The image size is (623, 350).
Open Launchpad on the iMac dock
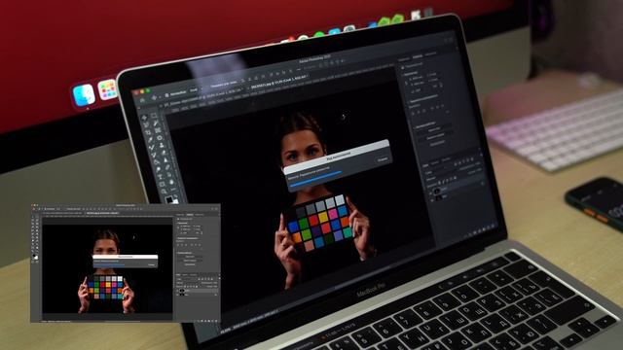(x=107, y=89)
